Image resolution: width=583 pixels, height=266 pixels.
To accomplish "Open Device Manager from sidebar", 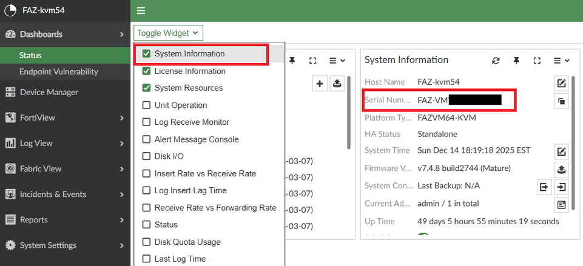I will click(x=49, y=92).
